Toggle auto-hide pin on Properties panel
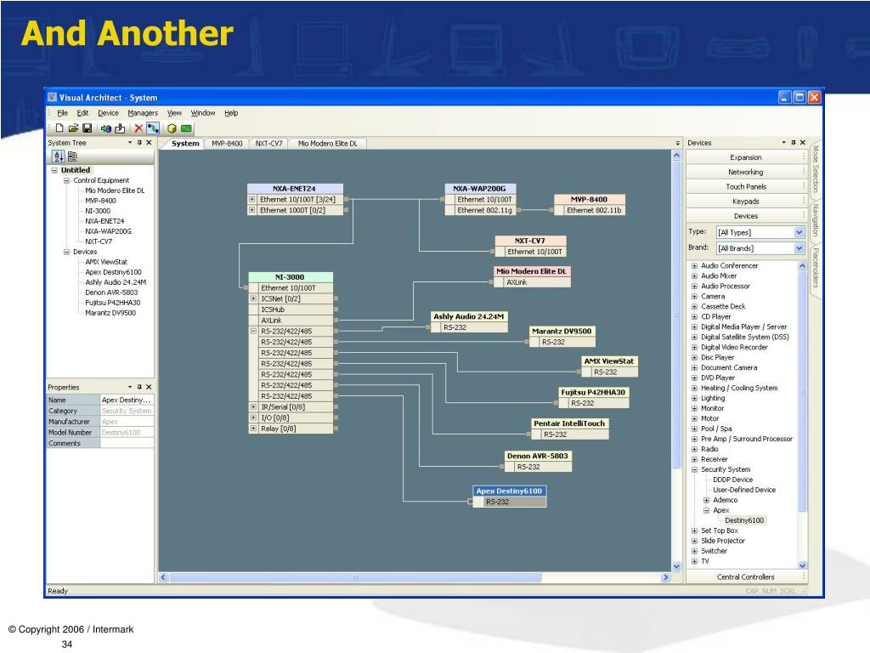The height and width of the screenshot is (653, 870). click(139, 387)
